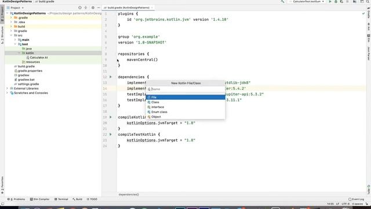Open the run configuration dropdown
The height and width of the screenshot is (209, 371).
pos(307,1)
